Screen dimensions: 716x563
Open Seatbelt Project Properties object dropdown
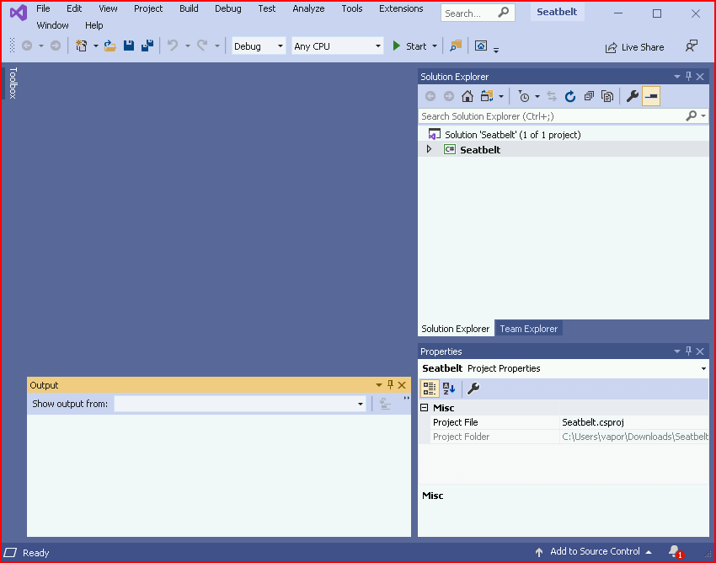[x=703, y=368]
